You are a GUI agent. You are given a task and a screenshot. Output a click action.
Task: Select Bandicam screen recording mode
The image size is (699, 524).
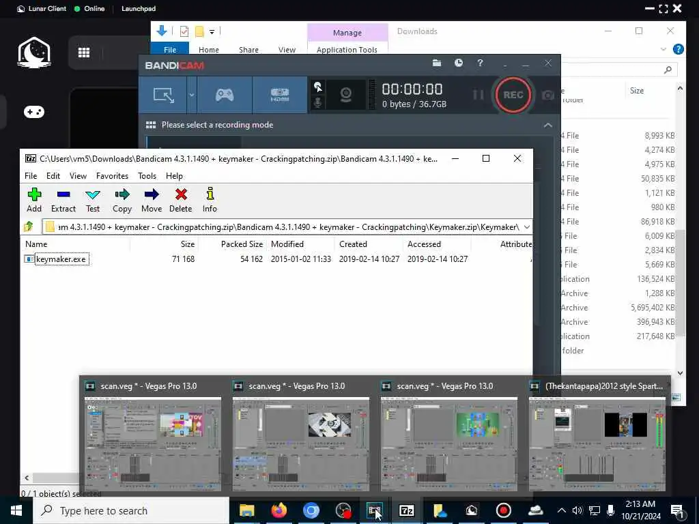[x=164, y=95]
